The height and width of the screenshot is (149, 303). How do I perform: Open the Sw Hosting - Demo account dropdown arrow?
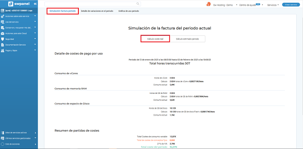click(237, 5)
